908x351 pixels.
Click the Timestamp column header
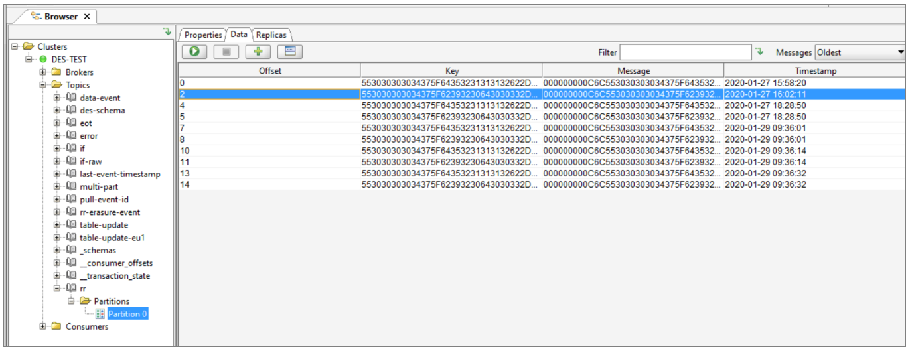coord(815,71)
